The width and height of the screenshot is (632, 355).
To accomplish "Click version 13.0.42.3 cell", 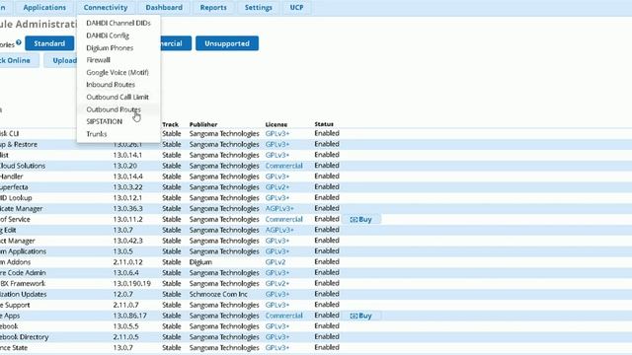I will 127,241.
